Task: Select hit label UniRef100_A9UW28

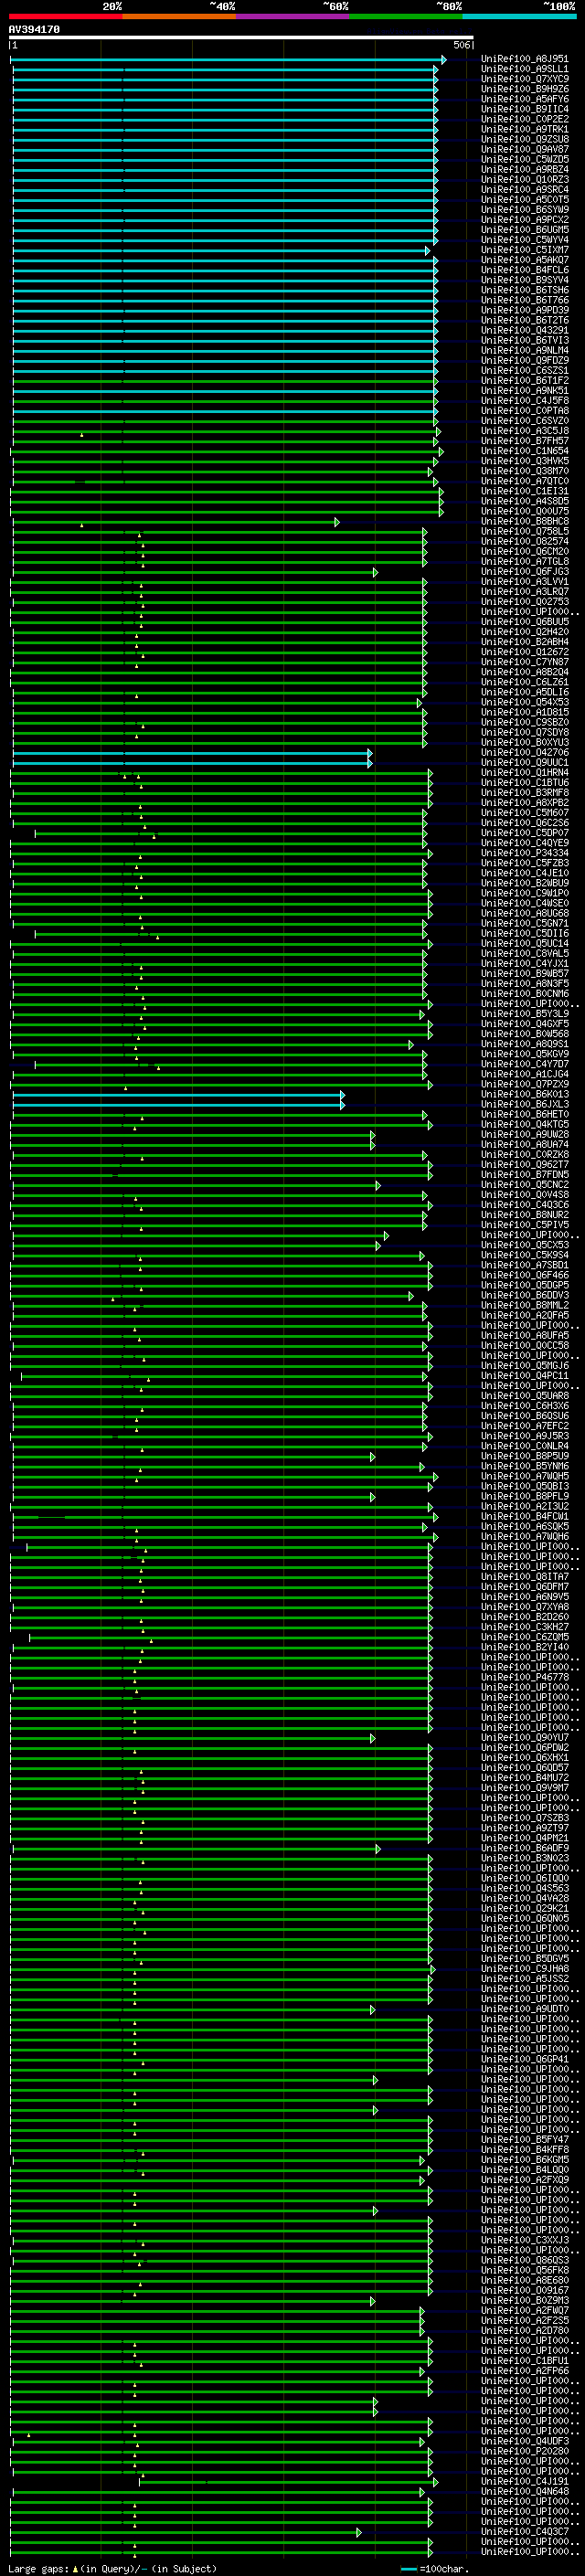Action: 525,1135
